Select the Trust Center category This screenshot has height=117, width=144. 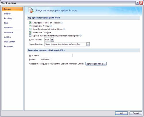click(x=10, y=42)
